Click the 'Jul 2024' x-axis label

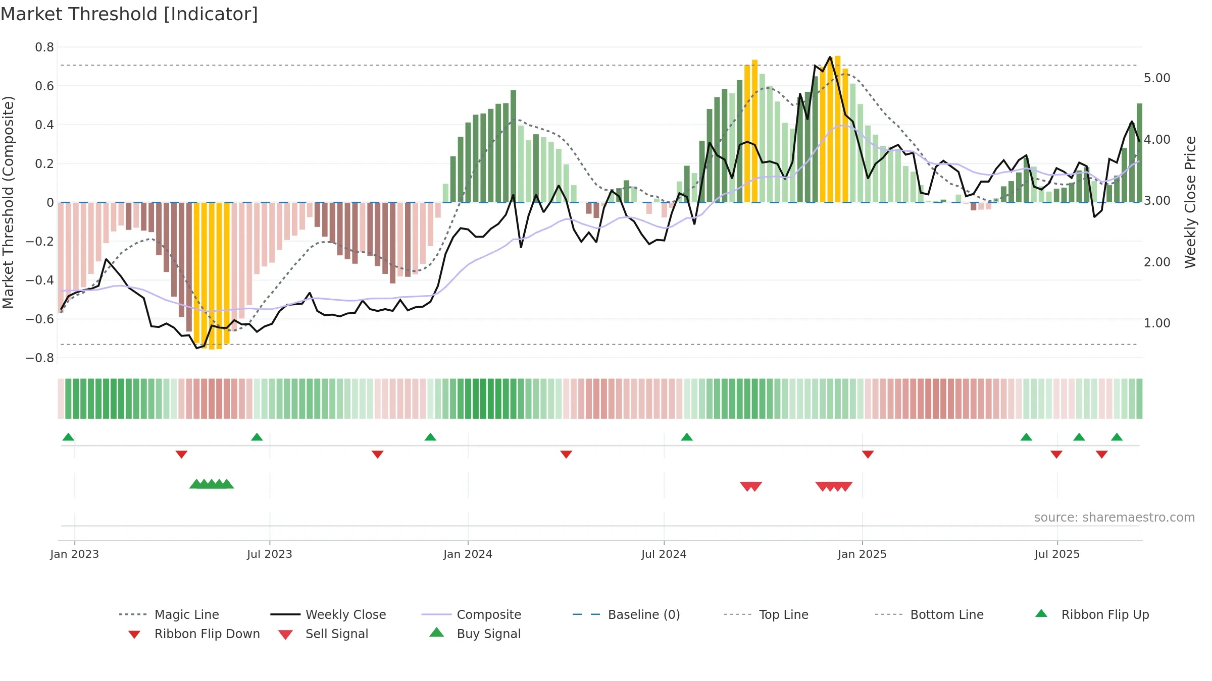click(664, 554)
